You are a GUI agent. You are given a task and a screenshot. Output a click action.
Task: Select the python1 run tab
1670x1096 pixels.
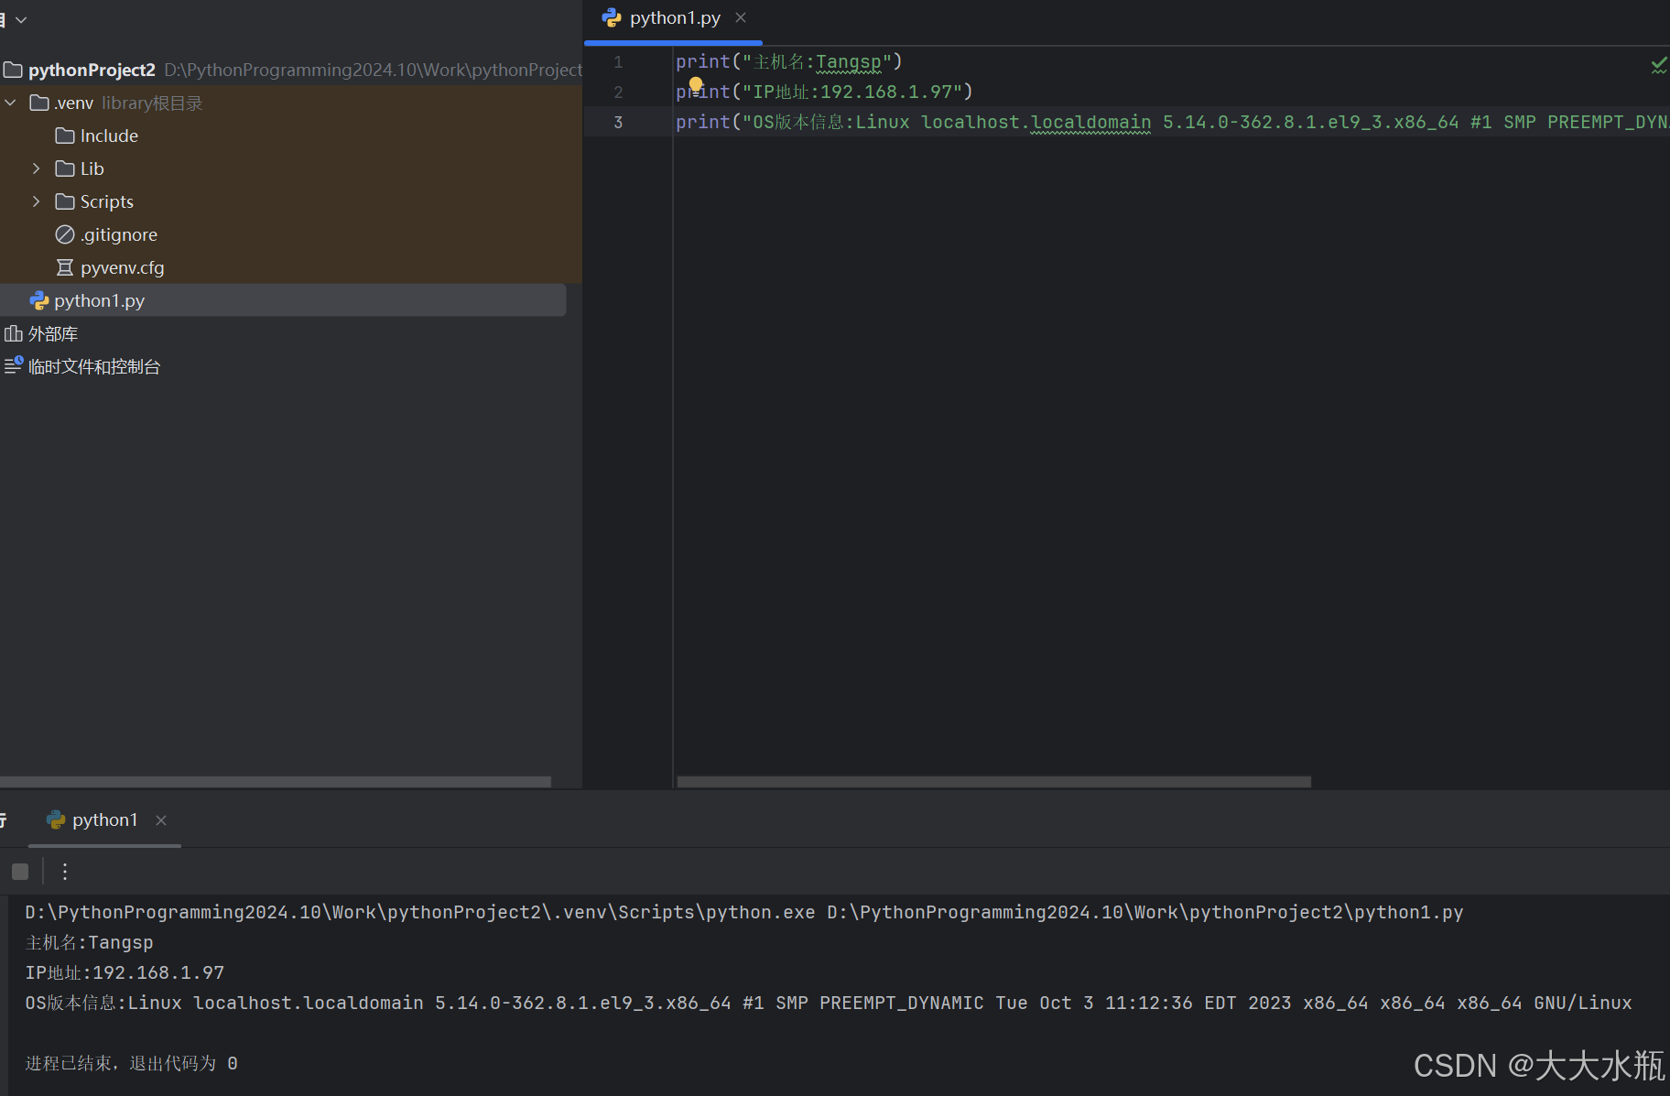pos(105,819)
